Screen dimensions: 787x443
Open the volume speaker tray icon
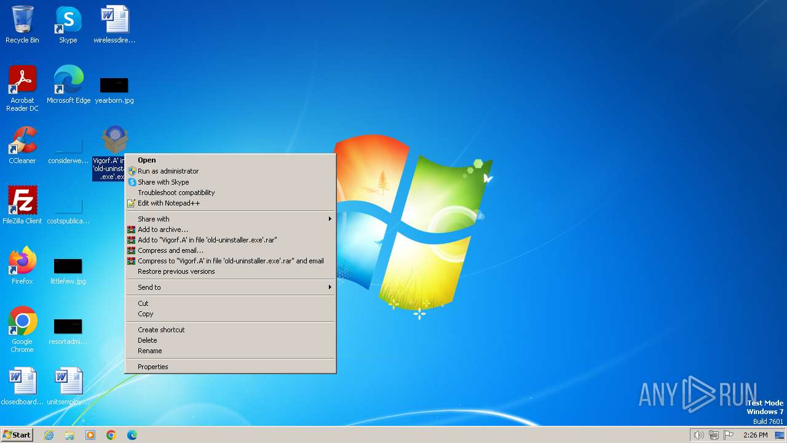[x=698, y=435]
